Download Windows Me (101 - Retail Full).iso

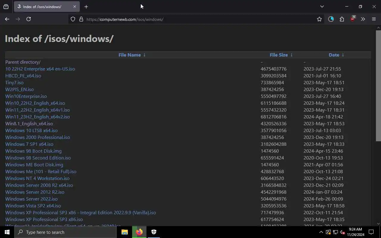pyautogui.click(x=41, y=171)
